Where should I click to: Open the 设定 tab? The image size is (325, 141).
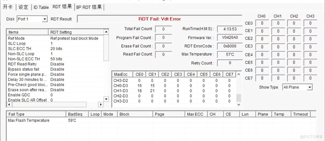[x=23, y=7]
